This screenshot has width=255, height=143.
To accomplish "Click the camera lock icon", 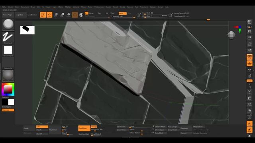I will point(249,76).
